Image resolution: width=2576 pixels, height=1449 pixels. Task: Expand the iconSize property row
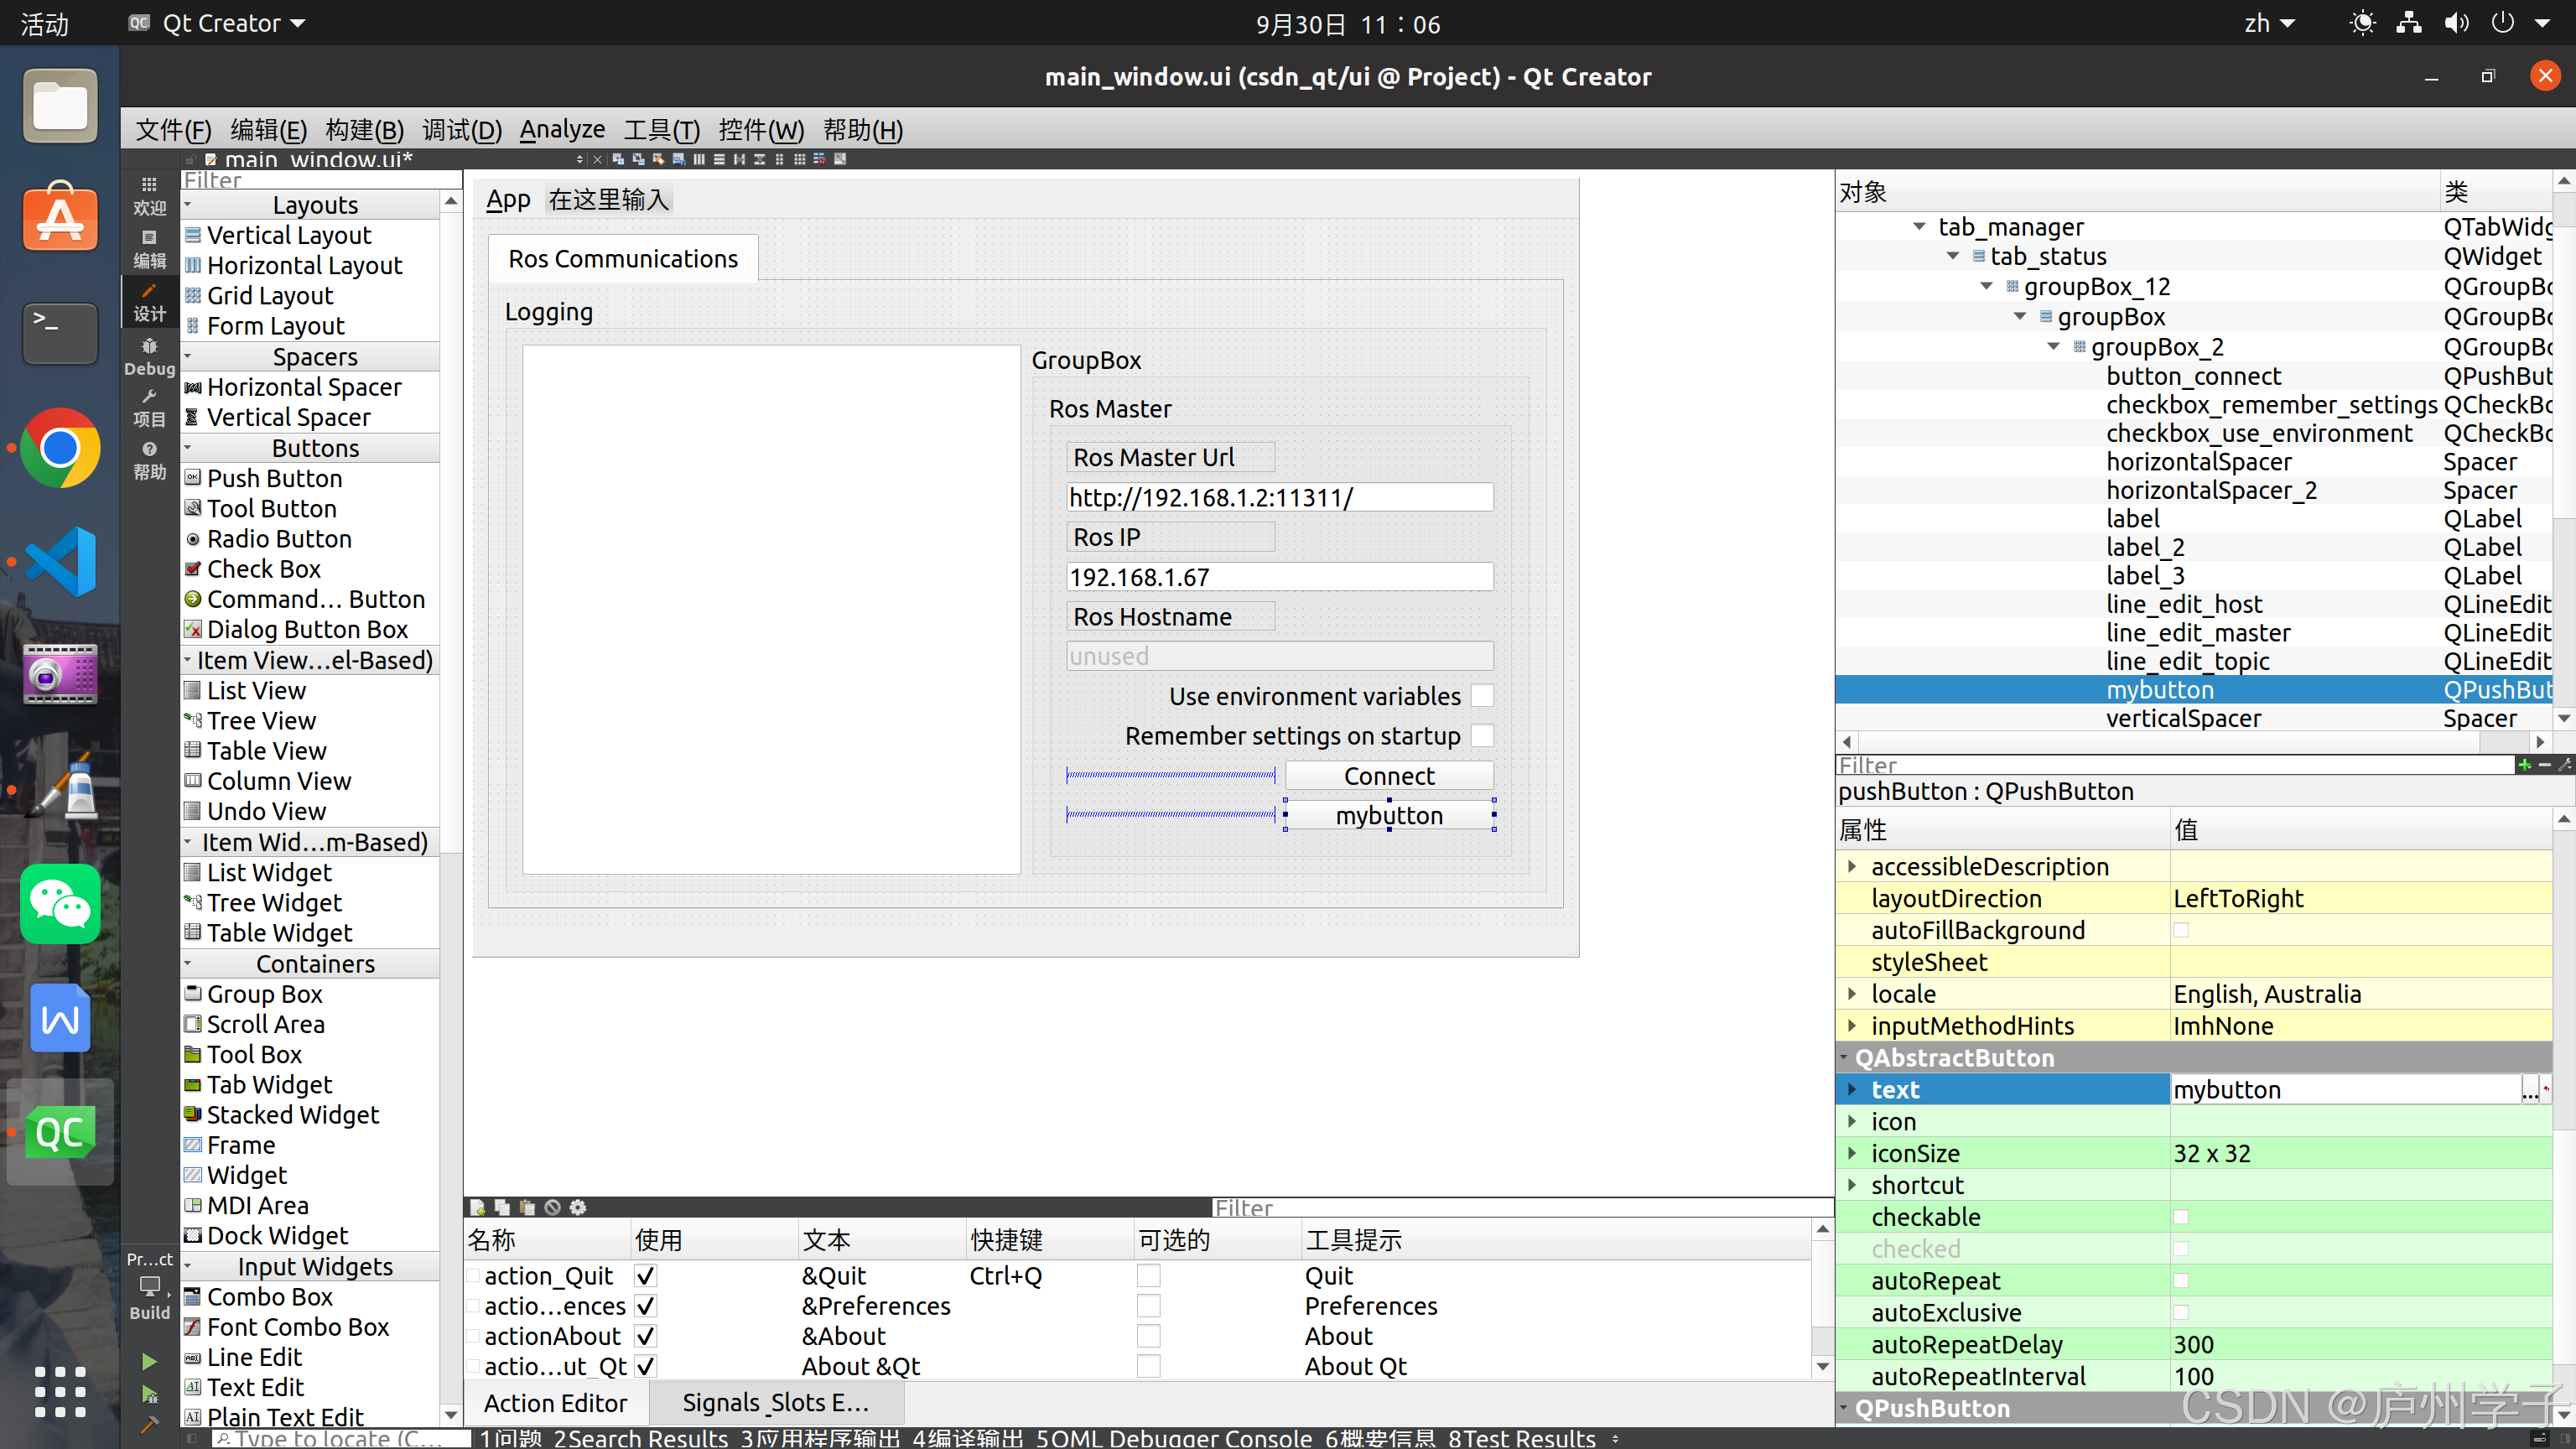[x=1852, y=1153]
